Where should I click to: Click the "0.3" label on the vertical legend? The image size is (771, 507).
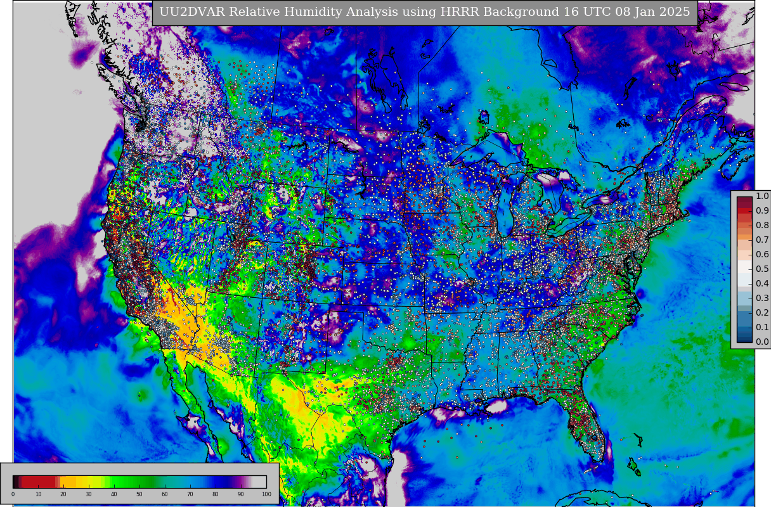click(762, 298)
